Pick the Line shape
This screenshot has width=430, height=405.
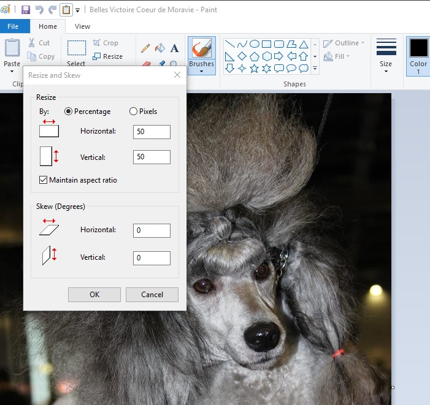[x=229, y=44]
